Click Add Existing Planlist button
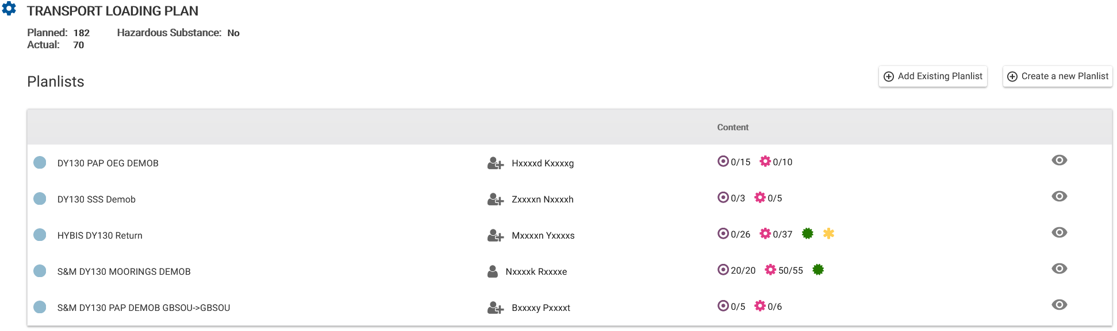The image size is (1117, 331). pos(932,76)
